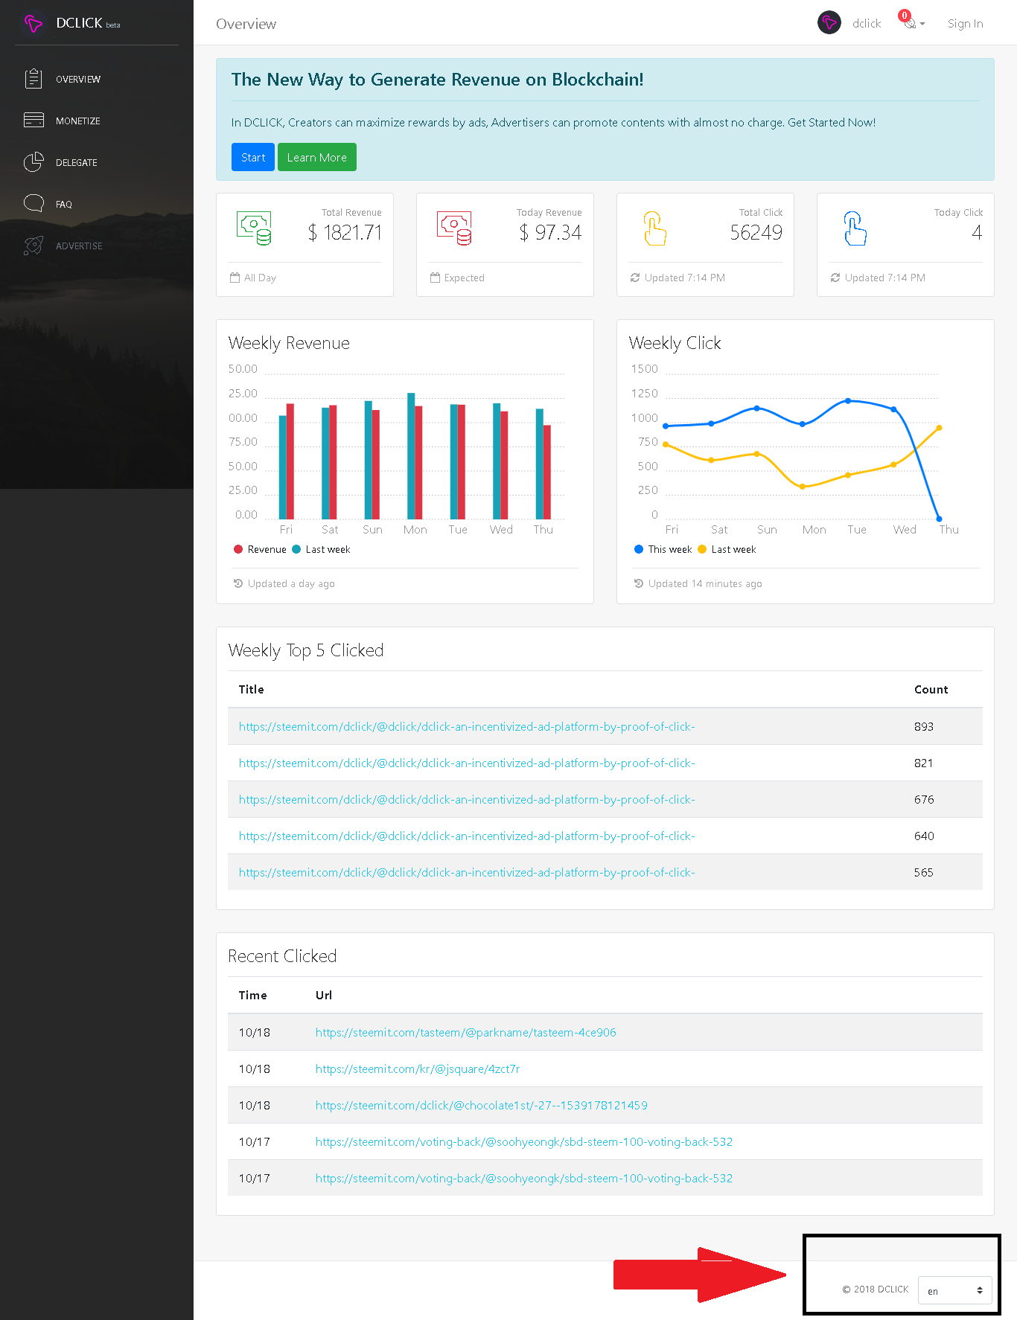
Task: Click the red Today Revenue money icon
Action: click(x=454, y=228)
